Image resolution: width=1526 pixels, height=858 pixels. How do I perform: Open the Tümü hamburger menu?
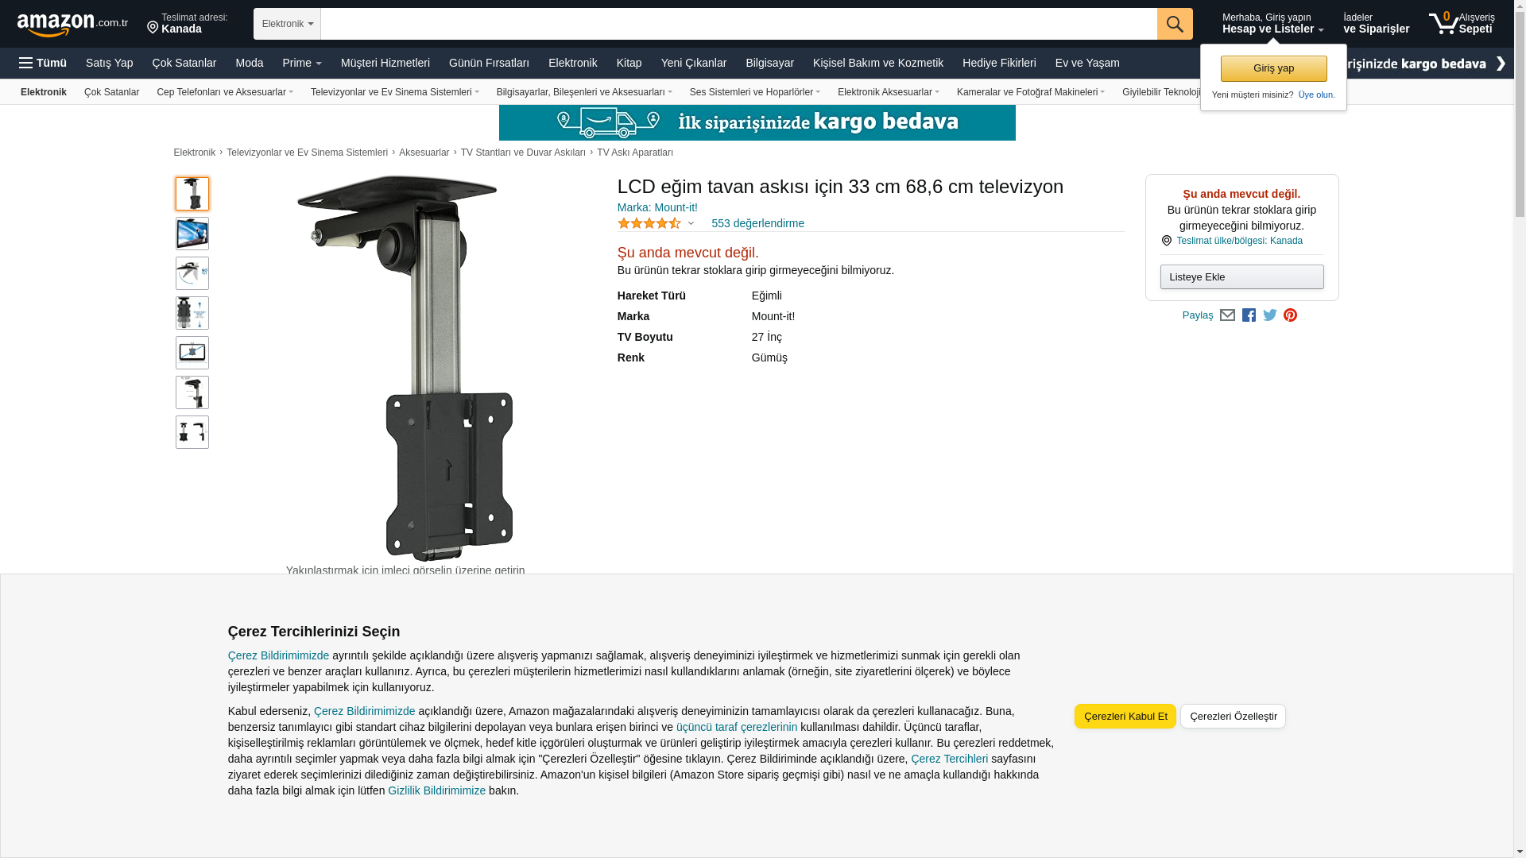tap(43, 63)
